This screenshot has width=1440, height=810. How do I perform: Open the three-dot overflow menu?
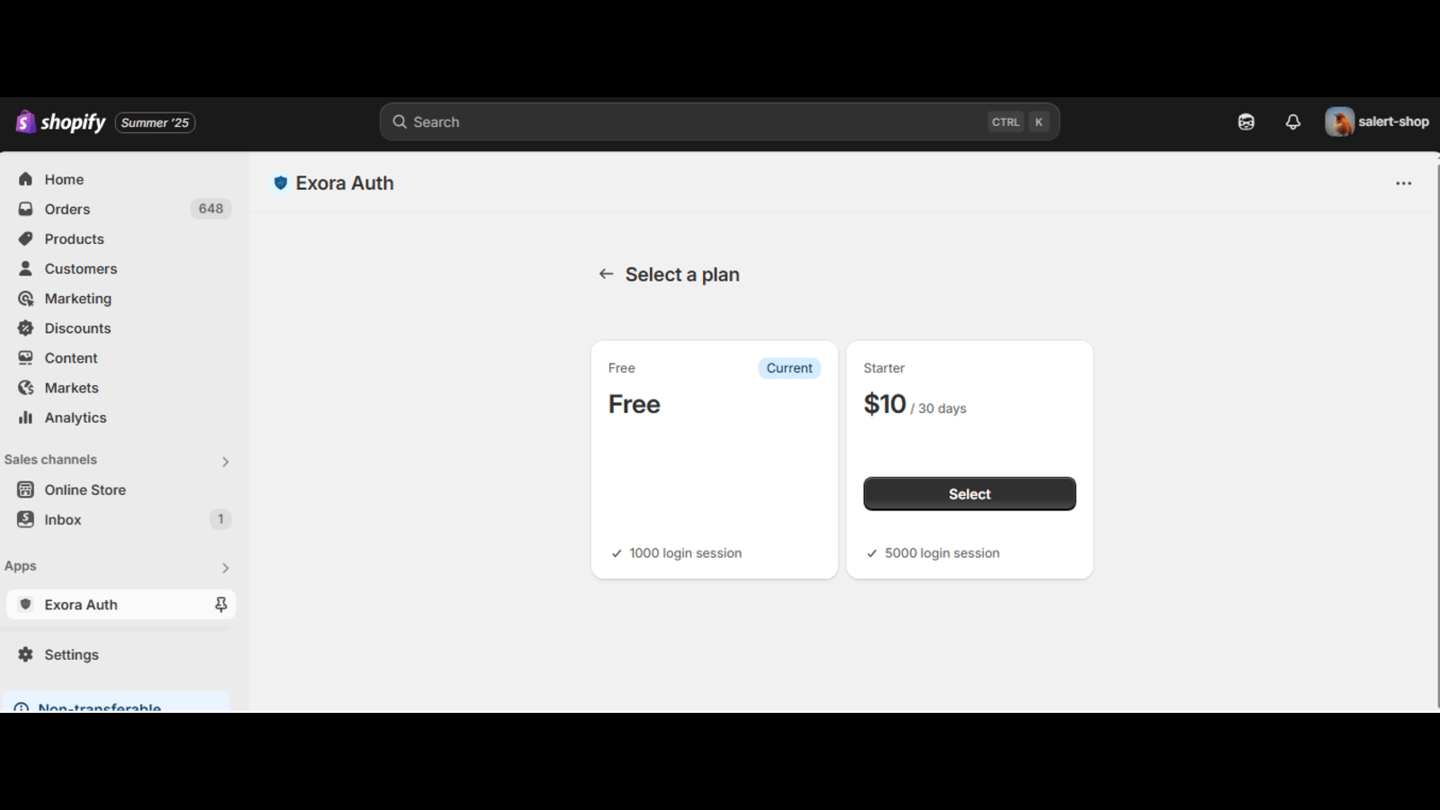click(1403, 183)
